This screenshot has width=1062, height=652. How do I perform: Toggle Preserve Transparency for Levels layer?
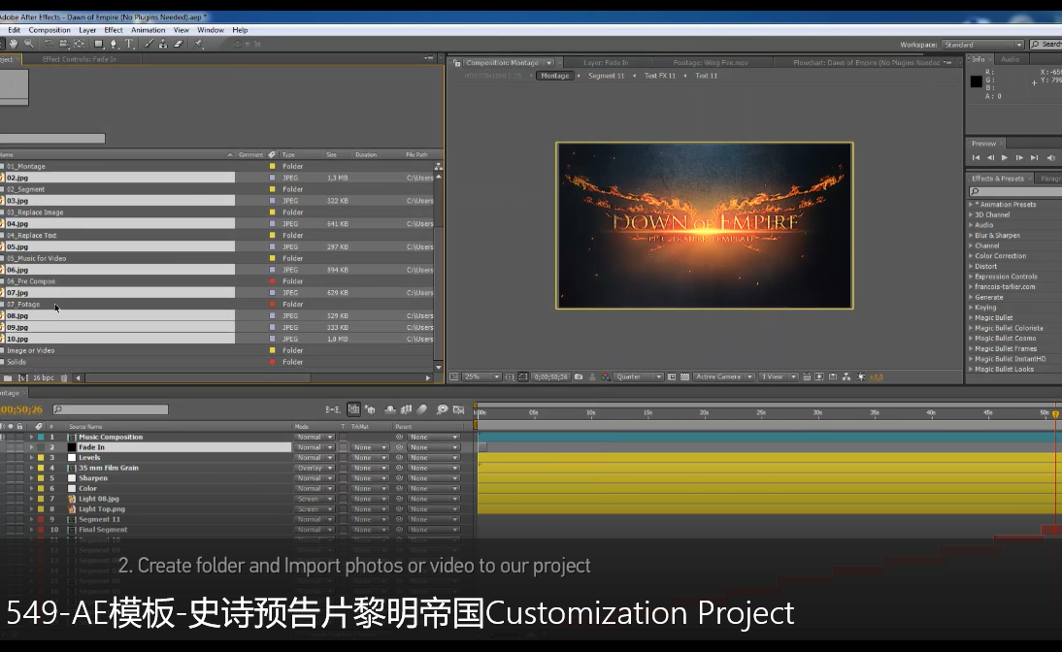point(344,458)
